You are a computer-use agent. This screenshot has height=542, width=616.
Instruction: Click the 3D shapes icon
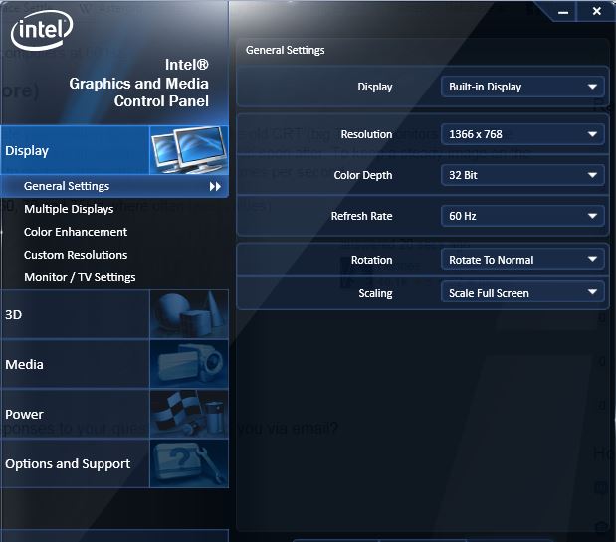[x=189, y=314]
